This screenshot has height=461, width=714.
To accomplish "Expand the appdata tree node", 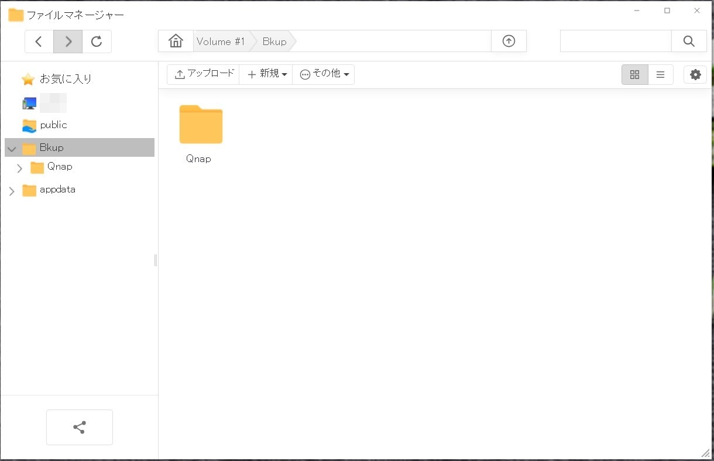I will [12, 191].
